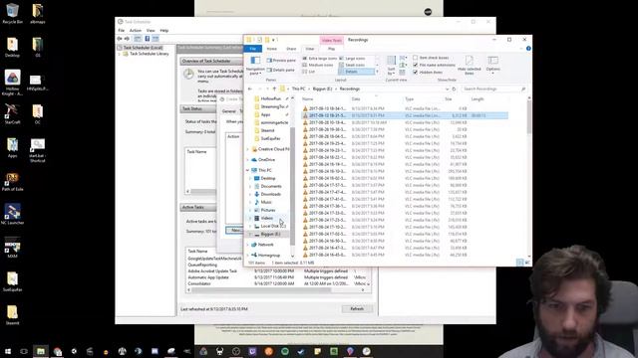This screenshot has height=358, width=638.
Task: Open the Spotify icon in the taskbar
Action: click(285, 351)
